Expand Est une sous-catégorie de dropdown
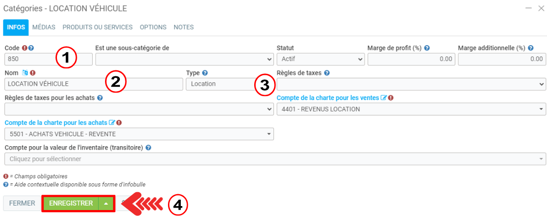Screen dimensions: 547x216 pyautogui.click(x=184, y=59)
